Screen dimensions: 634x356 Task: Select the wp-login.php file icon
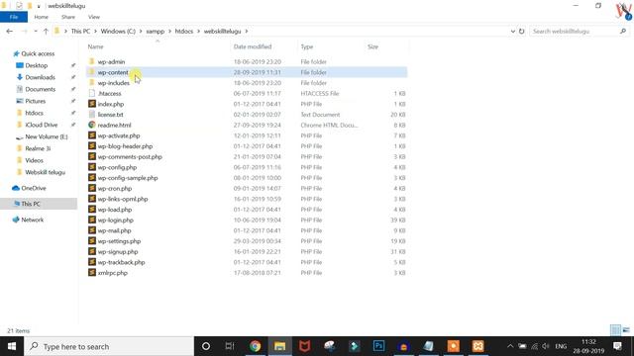coord(92,220)
